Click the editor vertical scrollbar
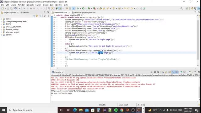Screen dimensions: 201x113 198,40
